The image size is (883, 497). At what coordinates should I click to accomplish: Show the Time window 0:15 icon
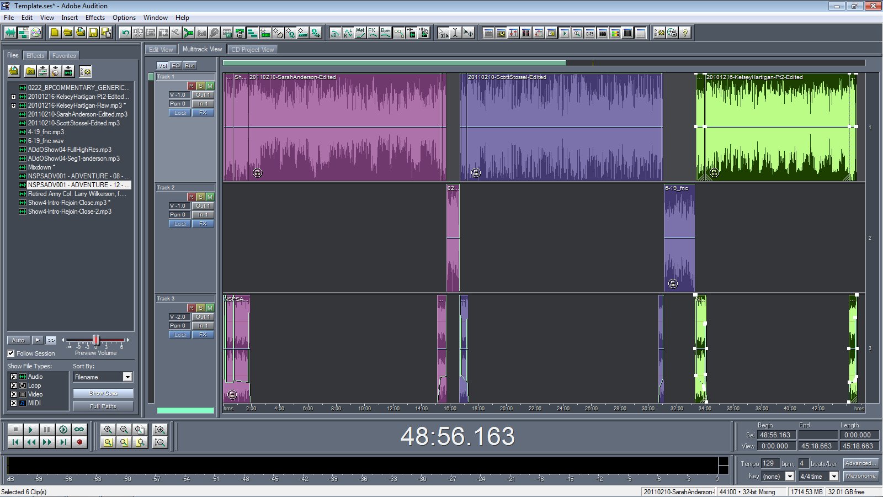tap(589, 33)
